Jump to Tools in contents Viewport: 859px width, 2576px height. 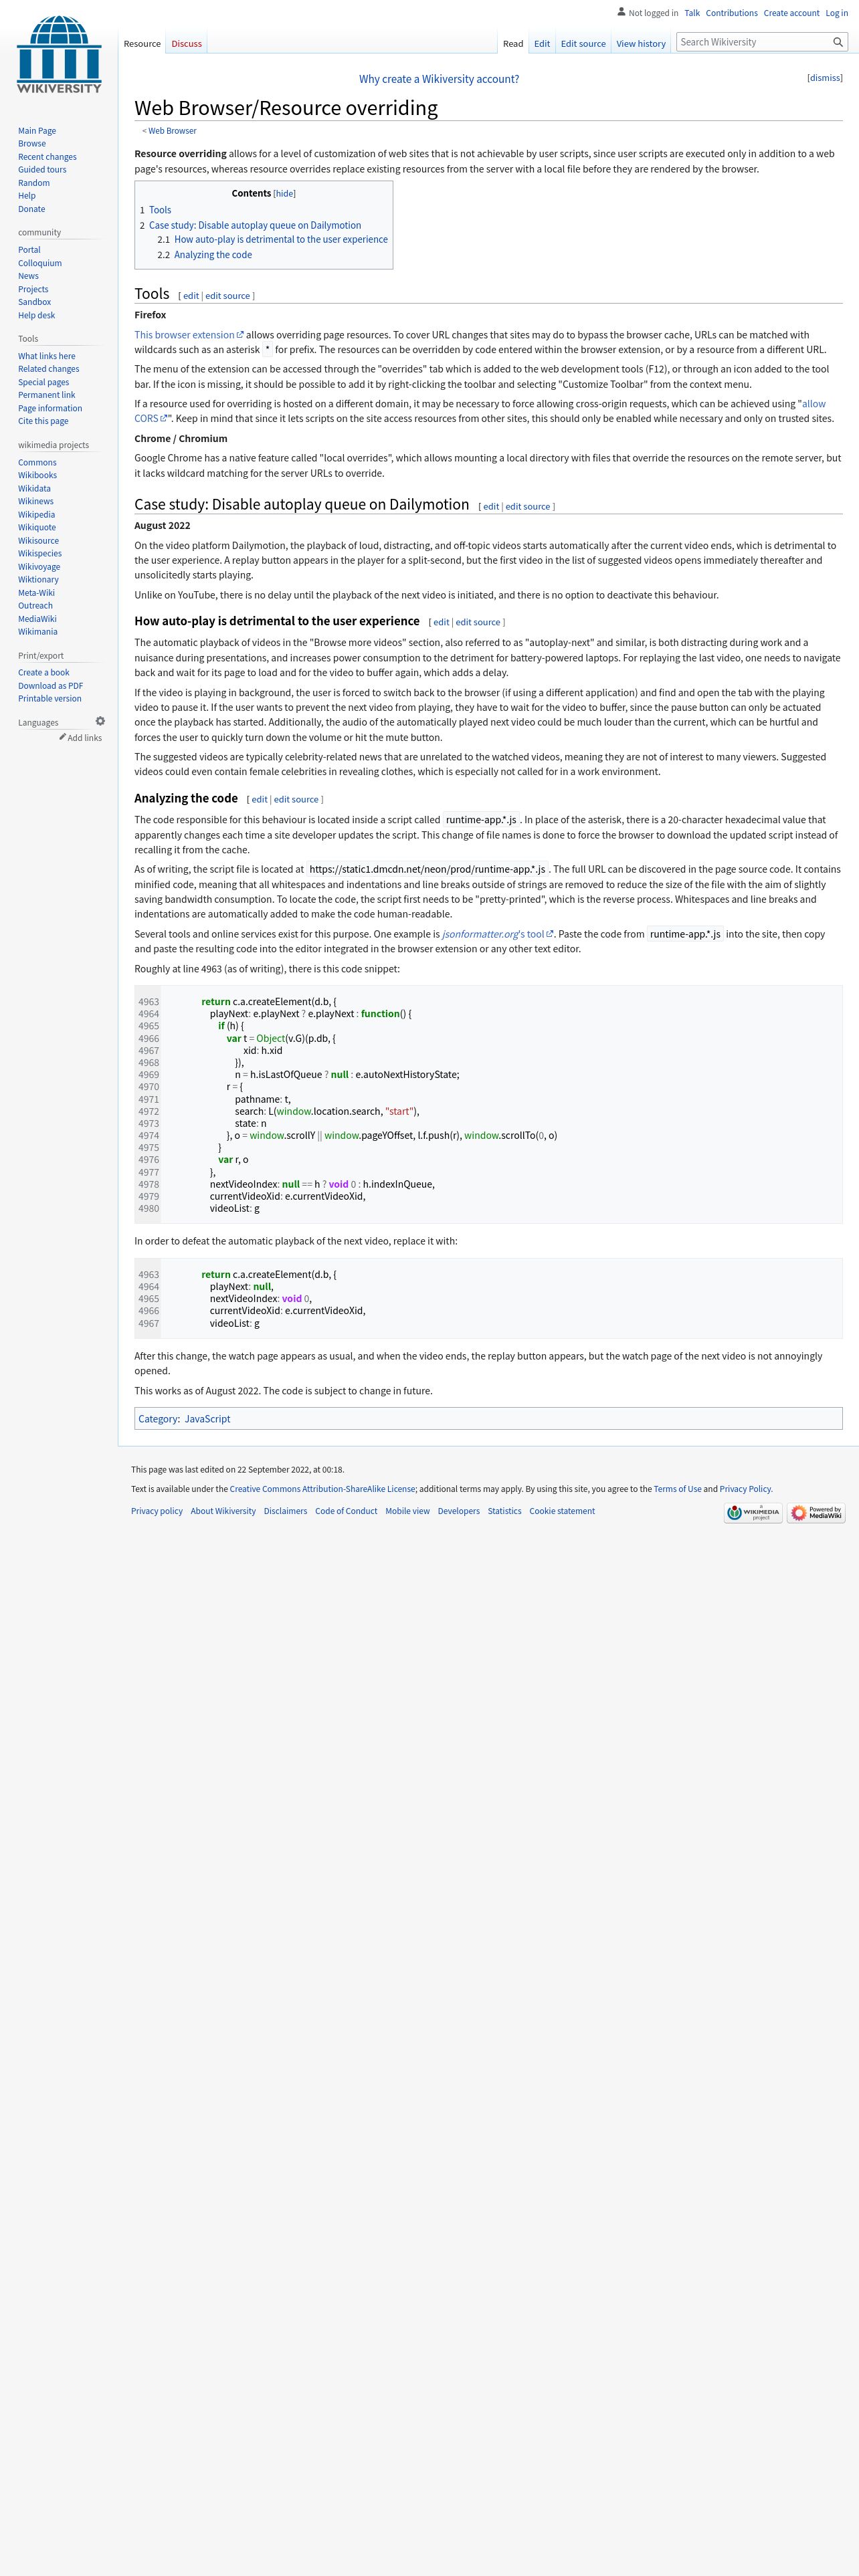160,210
